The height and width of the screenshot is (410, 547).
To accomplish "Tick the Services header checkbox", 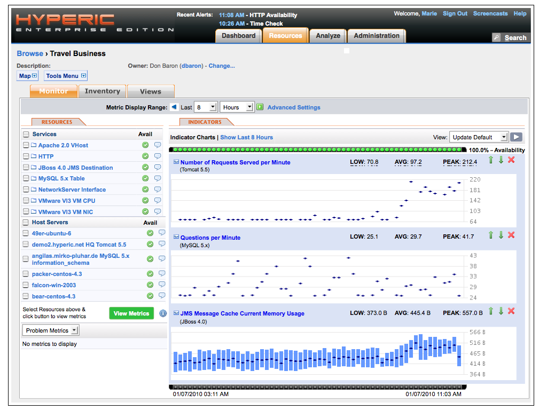I will click(25, 134).
